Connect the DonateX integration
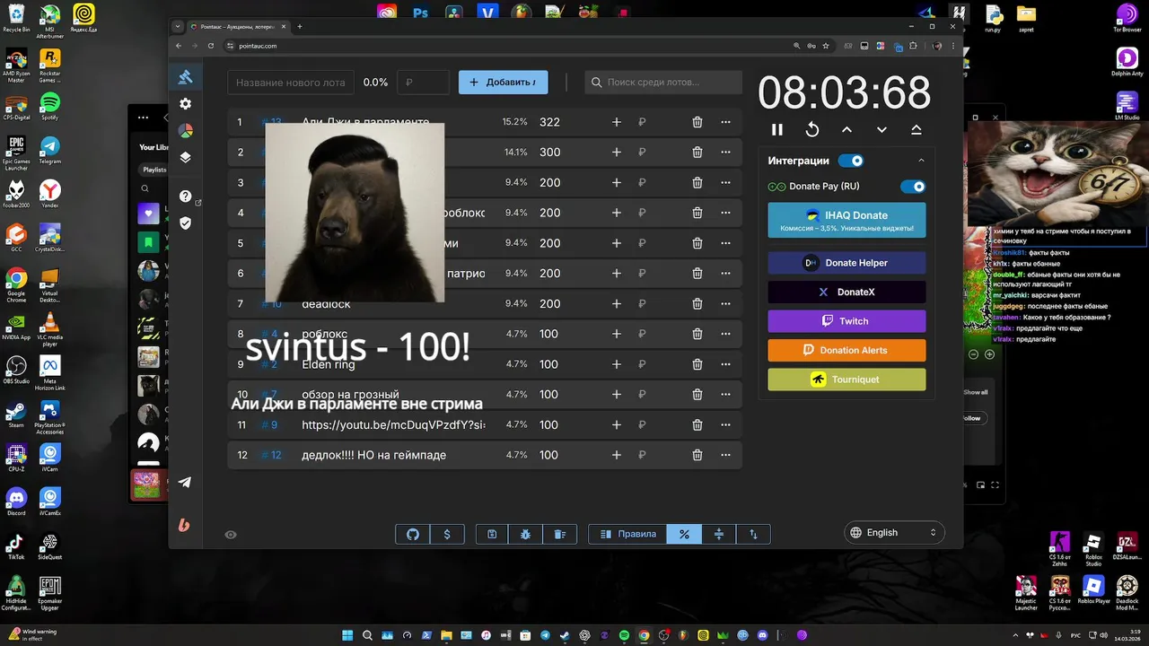This screenshot has width=1149, height=646. tap(846, 292)
